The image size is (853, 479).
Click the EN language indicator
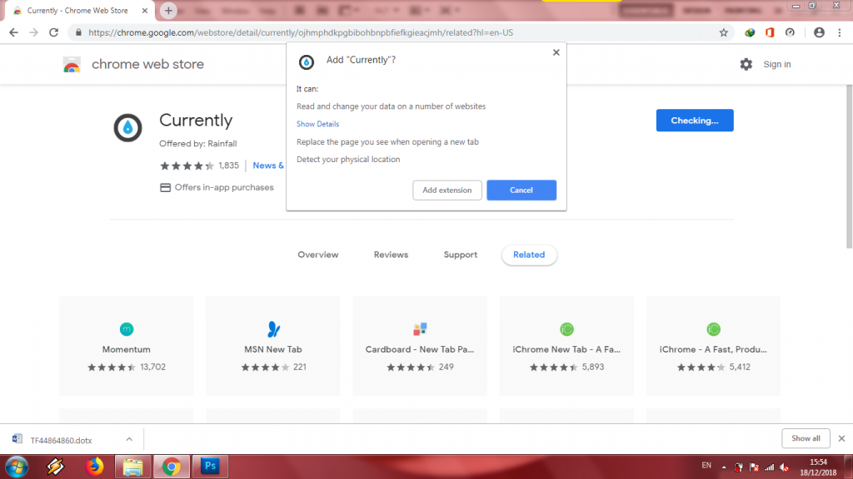click(x=706, y=466)
